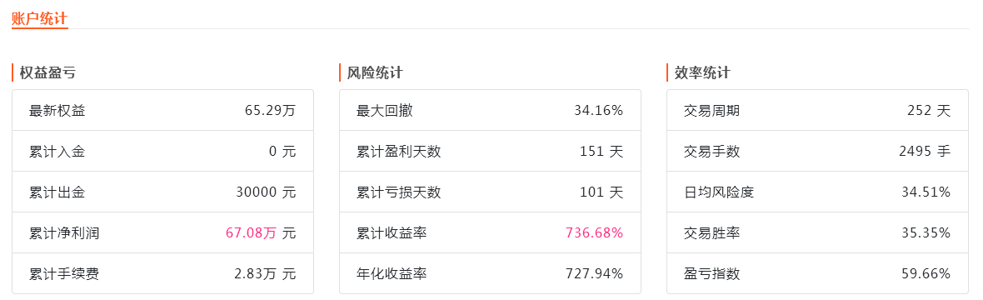The height and width of the screenshot is (300, 983).
Task: Open the 账户统计 tab
Action: pos(39,19)
